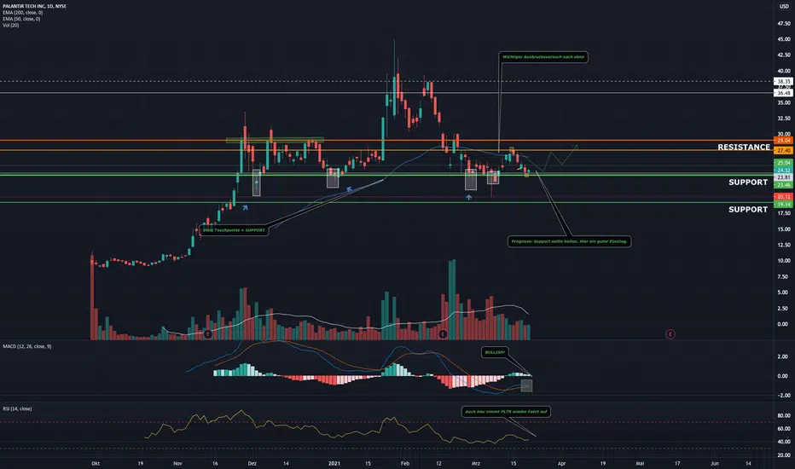The width and height of the screenshot is (795, 469).
Task: Select the Vol (20) indicator legend
Action: [x=10, y=25]
